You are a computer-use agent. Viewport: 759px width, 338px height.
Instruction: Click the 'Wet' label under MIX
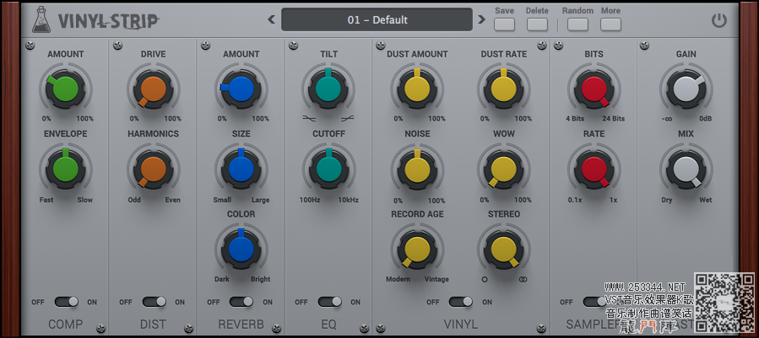(705, 200)
